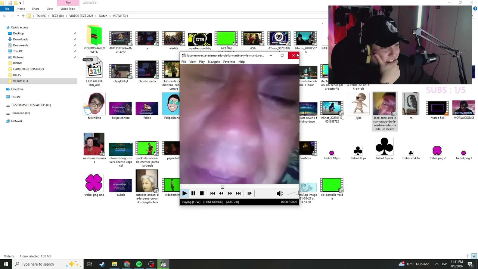Open REELS folder in navigation pane
The image size is (478, 269).
[17, 75]
